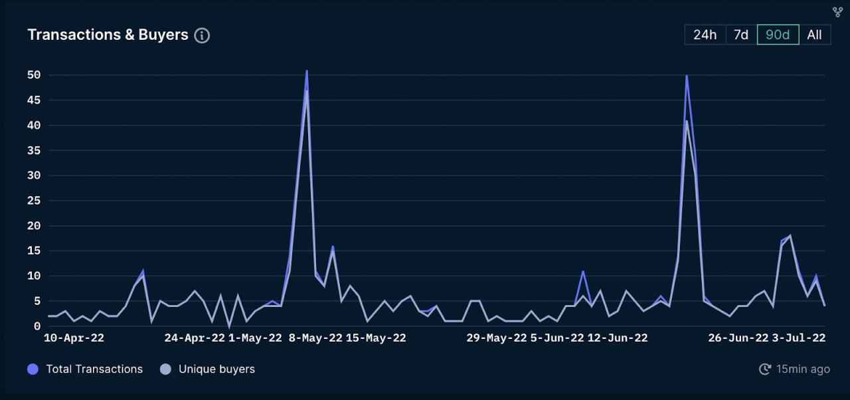This screenshot has width=850, height=400.
Task: Switch to the 24h time range
Action: [705, 35]
